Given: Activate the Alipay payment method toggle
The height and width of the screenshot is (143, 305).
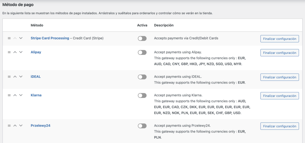Looking at the screenshot, I should pyautogui.click(x=142, y=53).
